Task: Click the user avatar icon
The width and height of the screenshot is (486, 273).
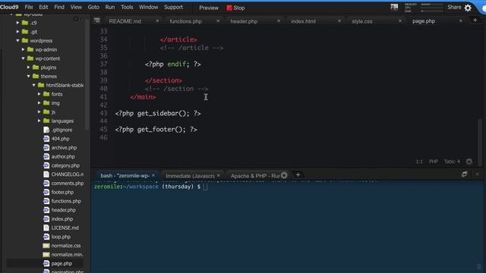Action: pyautogui.click(x=394, y=7)
